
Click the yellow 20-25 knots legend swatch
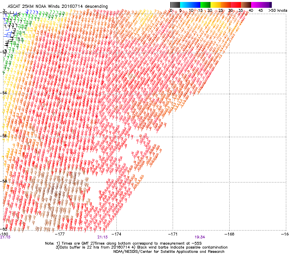pos(216,5)
